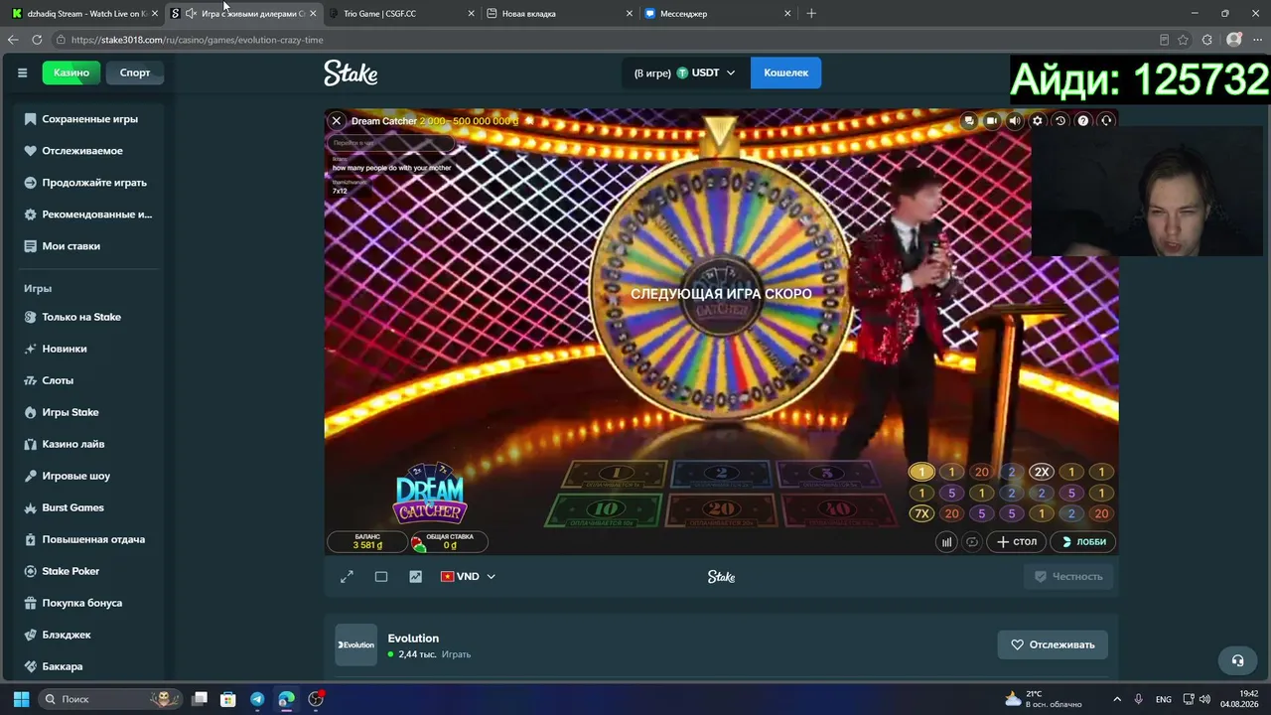Open VND currency dropdown
The width and height of the screenshot is (1271, 715).
point(468,576)
